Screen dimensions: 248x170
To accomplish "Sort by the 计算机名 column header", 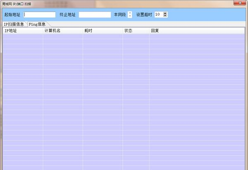I will [63, 31].
